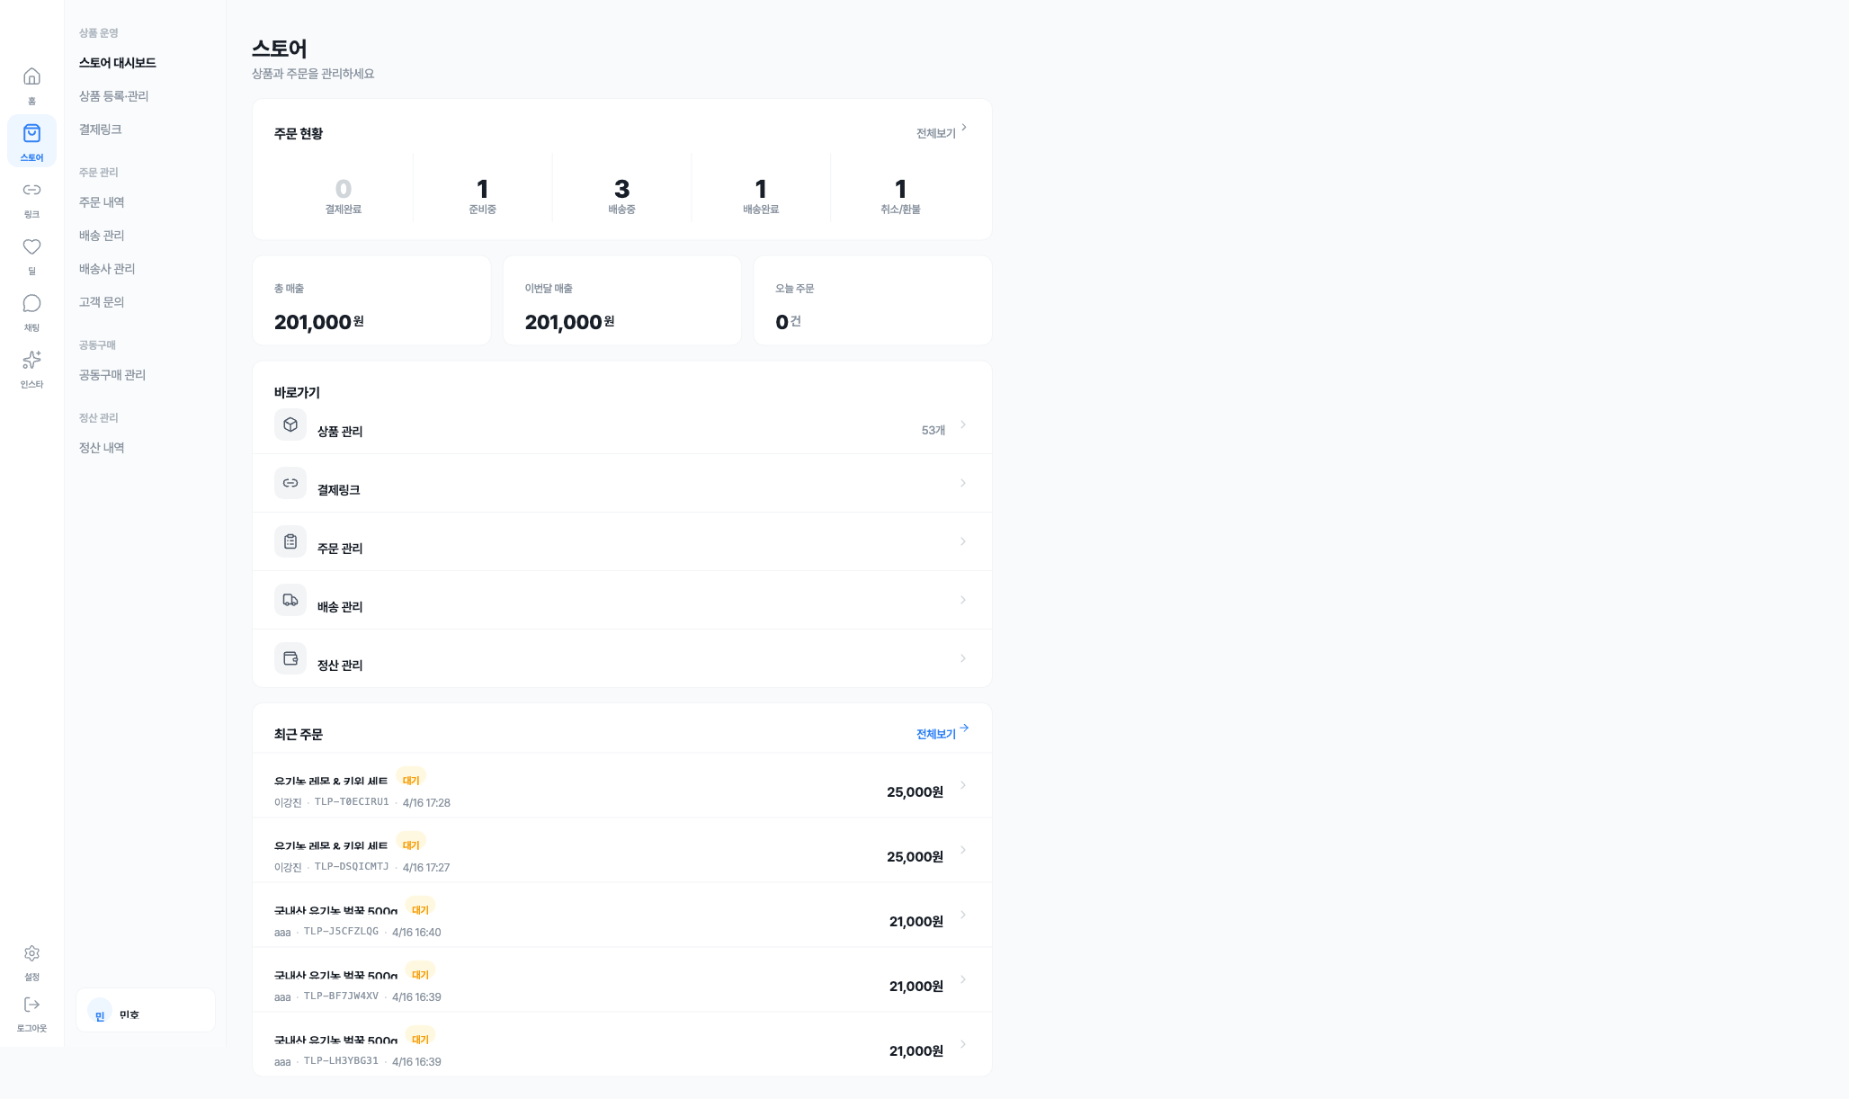1849x1099 pixels.
Task: Open the Link icon in sidebar
Action: click(31, 190)
